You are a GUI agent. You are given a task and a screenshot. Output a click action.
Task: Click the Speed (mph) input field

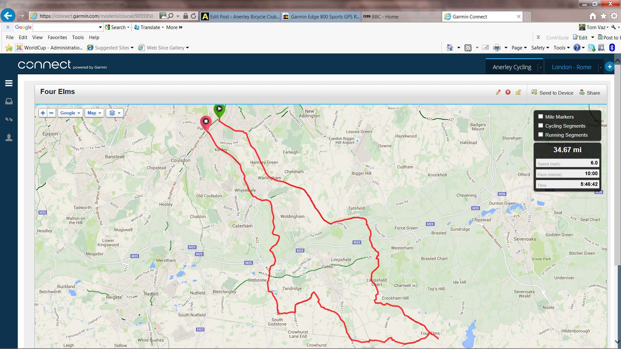click(x=567, y=163)
